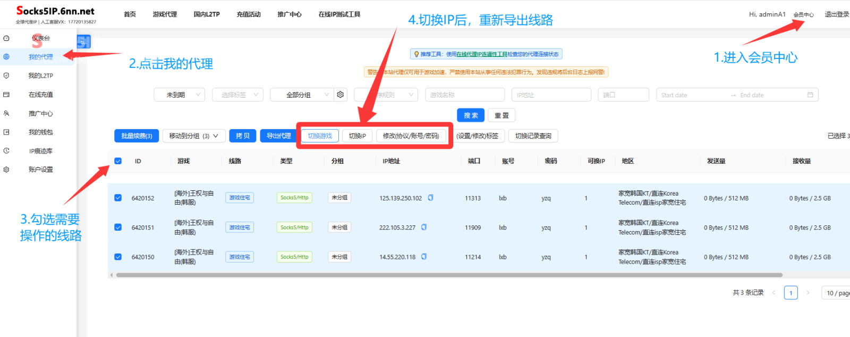Uncheck the row with ID 6420151

point(118,228)
